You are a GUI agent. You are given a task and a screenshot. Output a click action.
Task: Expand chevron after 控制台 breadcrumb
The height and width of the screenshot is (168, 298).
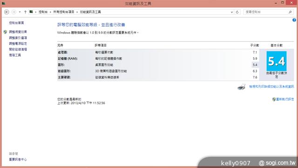50,12
